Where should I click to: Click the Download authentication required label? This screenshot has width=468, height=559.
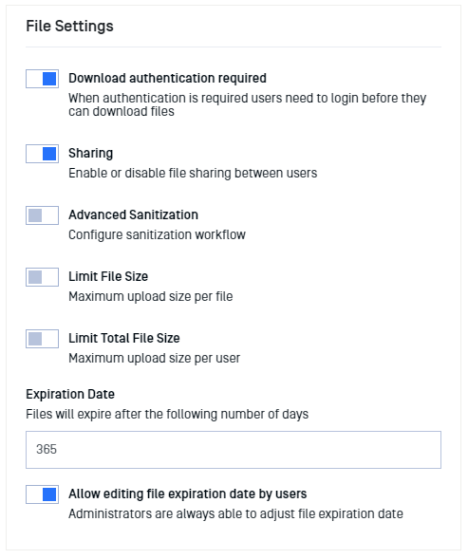167,78
